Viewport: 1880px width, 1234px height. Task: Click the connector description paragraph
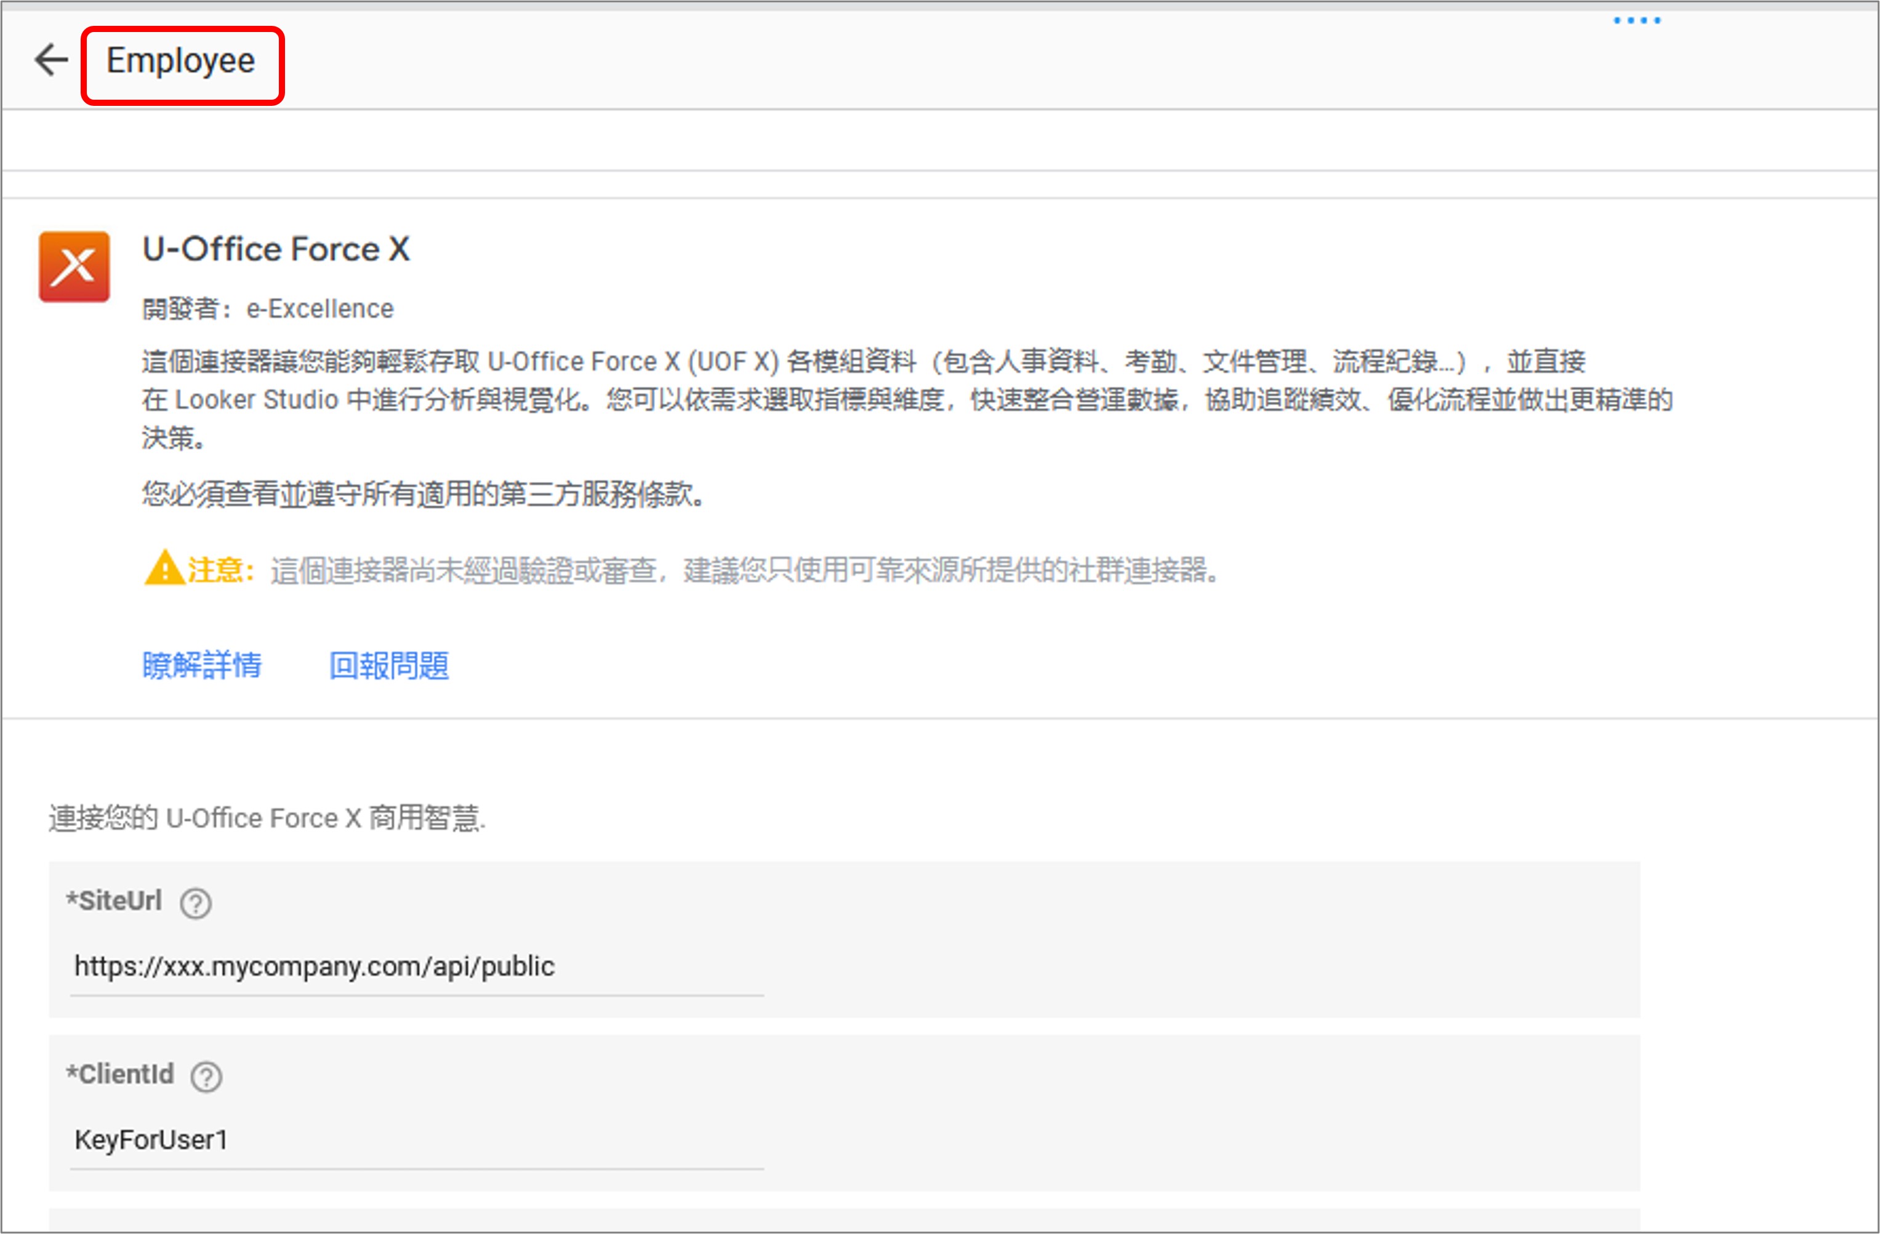tap(906, 400)
